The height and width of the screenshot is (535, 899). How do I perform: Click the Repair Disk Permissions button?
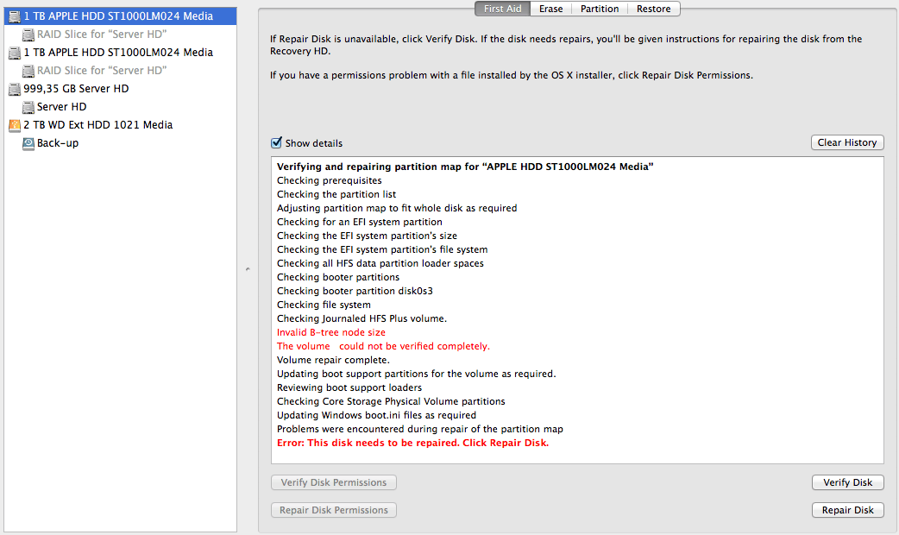[x=334, y=510]
